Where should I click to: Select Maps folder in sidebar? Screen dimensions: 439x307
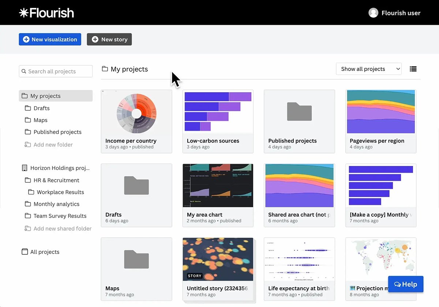(x=40, y=120)
